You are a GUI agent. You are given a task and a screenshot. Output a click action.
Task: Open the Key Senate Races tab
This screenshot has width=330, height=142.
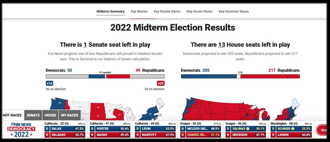tap(167, 11)
